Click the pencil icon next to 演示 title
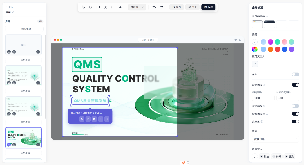The width and height of the screenshot is (304, 165). [13, 12]
